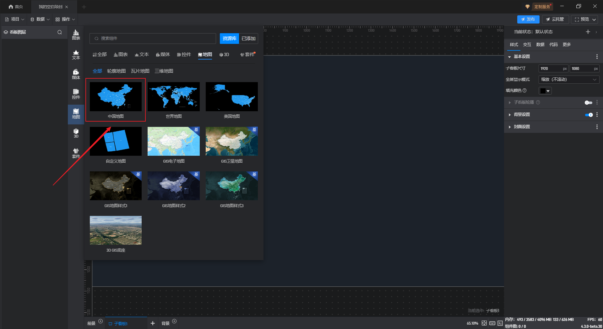603x329 pixels.
Task: Open the 媒体 media category in sidebar
Action: coord(76,74)
